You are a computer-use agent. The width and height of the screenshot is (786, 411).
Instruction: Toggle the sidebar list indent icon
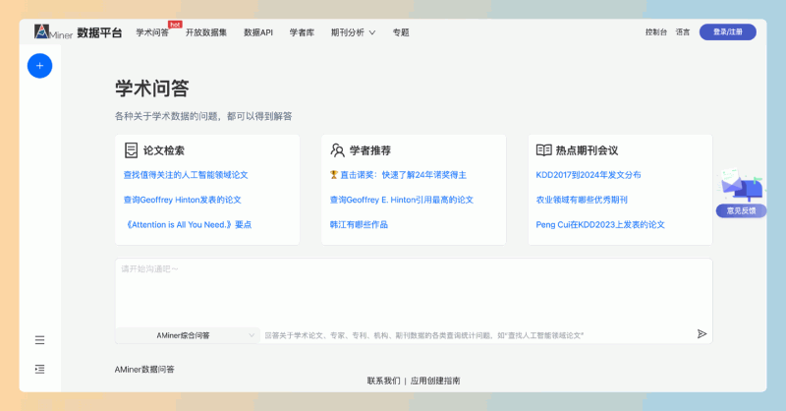[x=39, y=370]
